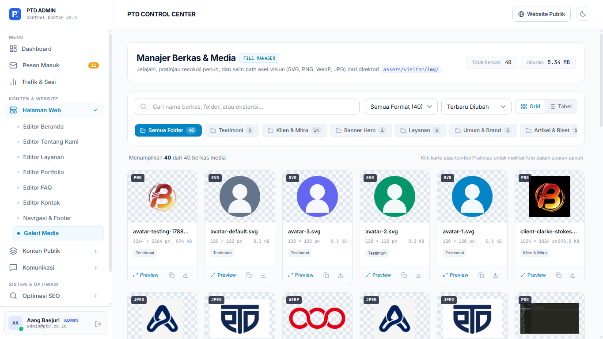Select Galeri Media in the sidebar
The height and width of the screenshot is (339, 603).
coord(58,233)
